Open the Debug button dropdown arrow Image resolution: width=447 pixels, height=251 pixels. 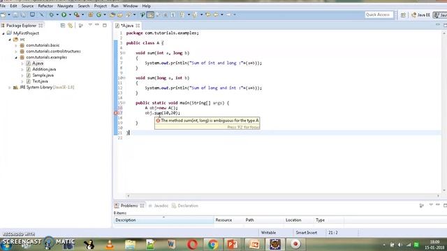click(57, 15)
